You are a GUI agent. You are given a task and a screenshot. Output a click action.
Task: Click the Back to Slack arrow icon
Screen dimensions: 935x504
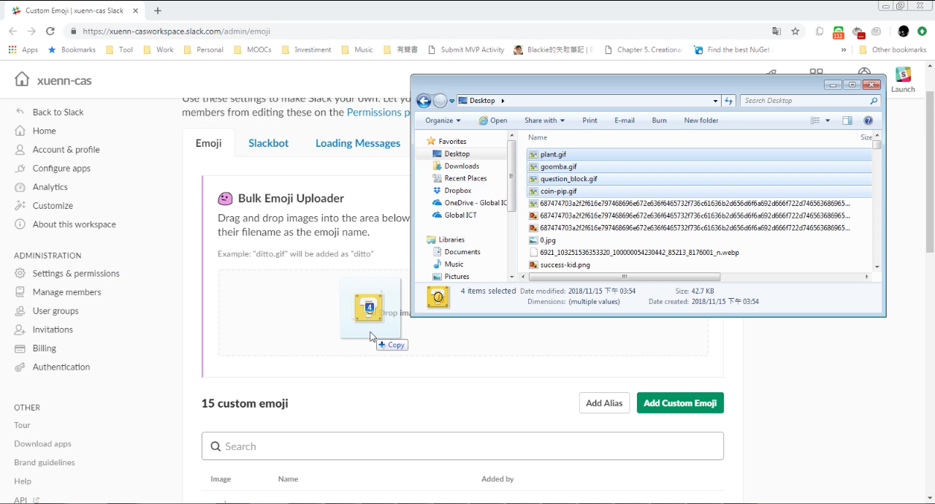pos(20,112)
